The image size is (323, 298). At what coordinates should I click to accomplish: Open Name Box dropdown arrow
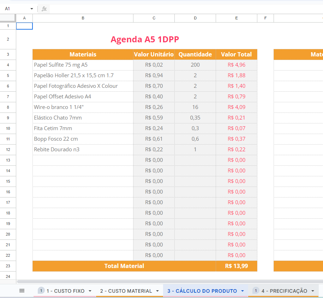[x=32, y=9]
